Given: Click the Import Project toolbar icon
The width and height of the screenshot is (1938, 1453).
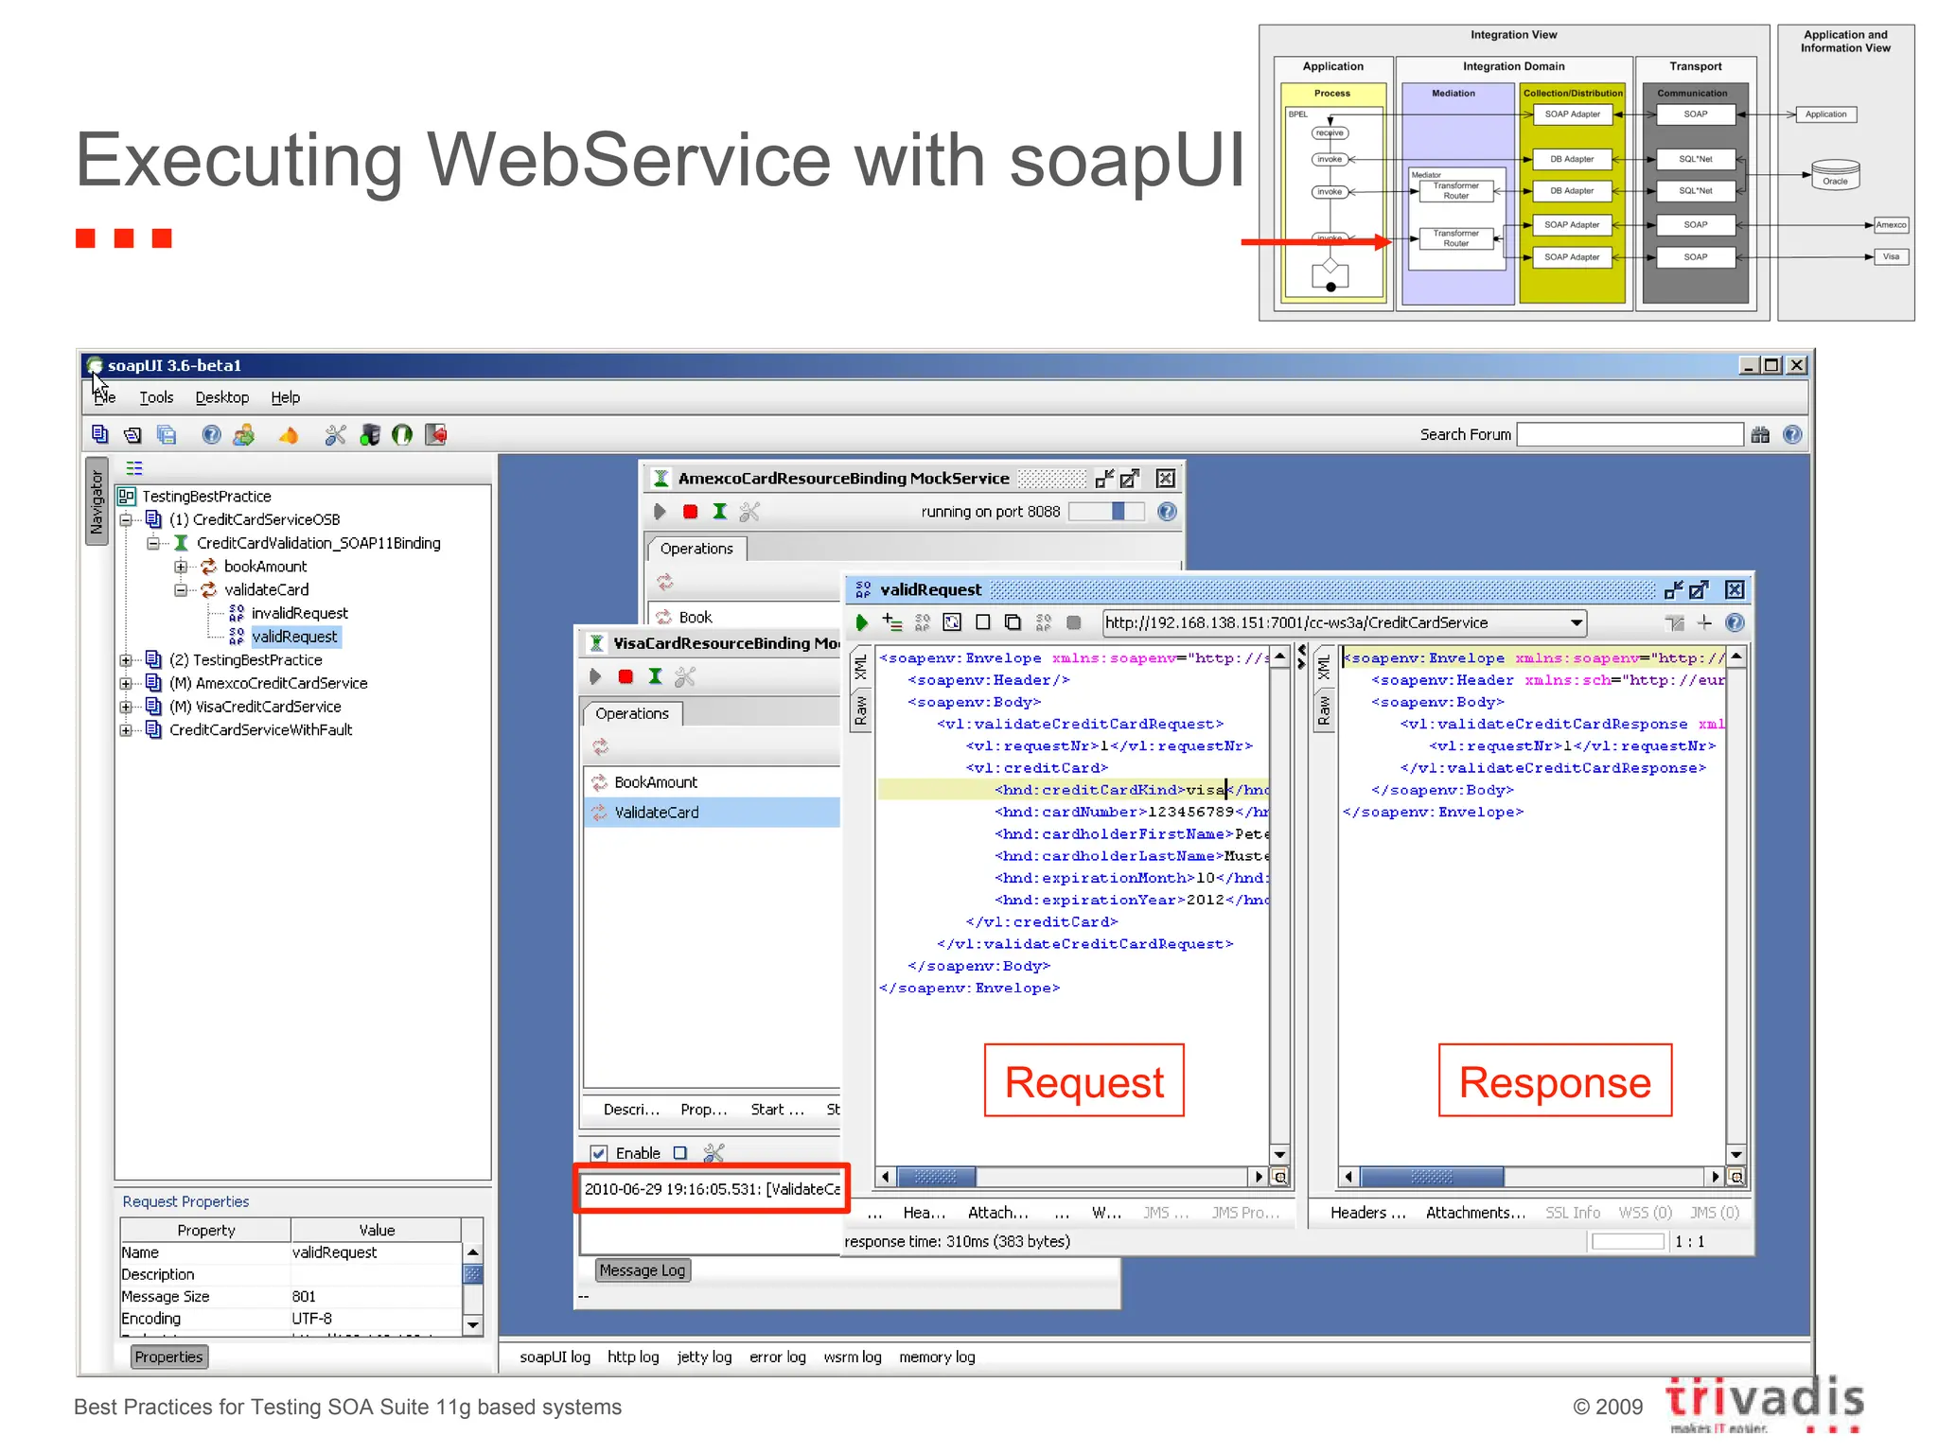Looking at the screenshot, I should tap(132, 434).
